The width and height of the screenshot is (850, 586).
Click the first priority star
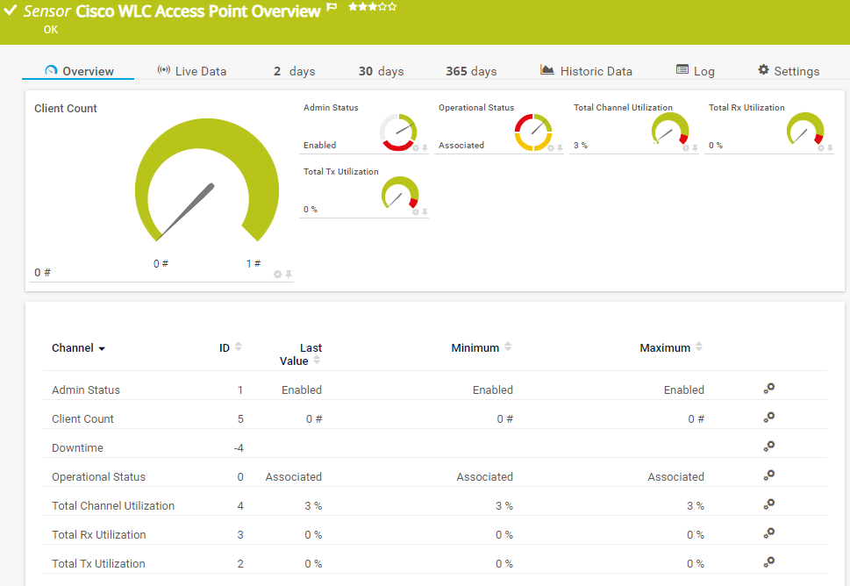(x=353, y=7)
